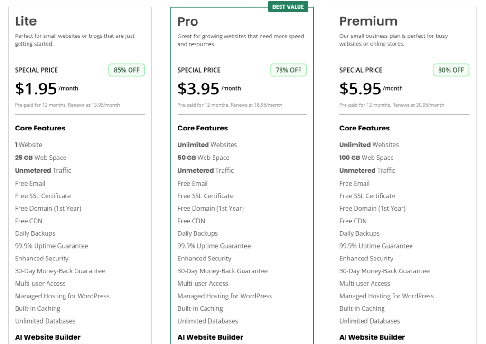
Task: Click Premium's Free Domain (1st Year) feature
Action: tap(372, 208)
